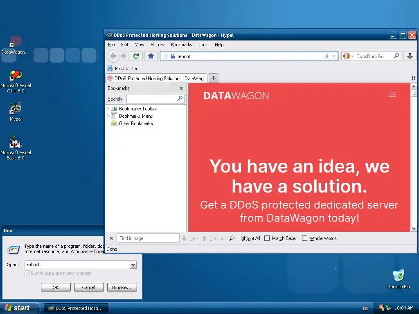Click the Windows start button
Image resolution: width=419 pixels, height=314 pixels.
tap(19, 308)
